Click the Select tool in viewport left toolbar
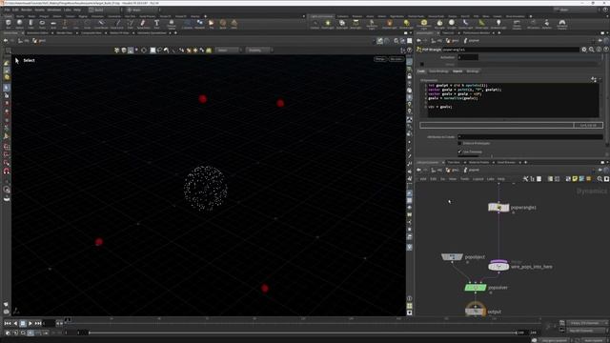The image size is (610, 343). (x=7, y=88)
